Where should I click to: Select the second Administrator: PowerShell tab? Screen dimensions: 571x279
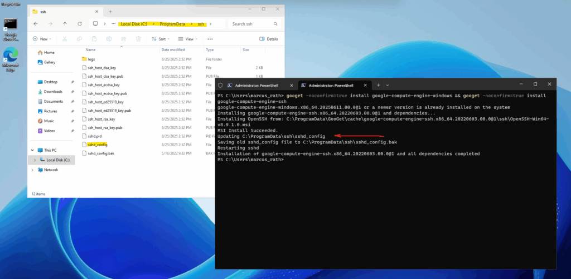point(334,85)
